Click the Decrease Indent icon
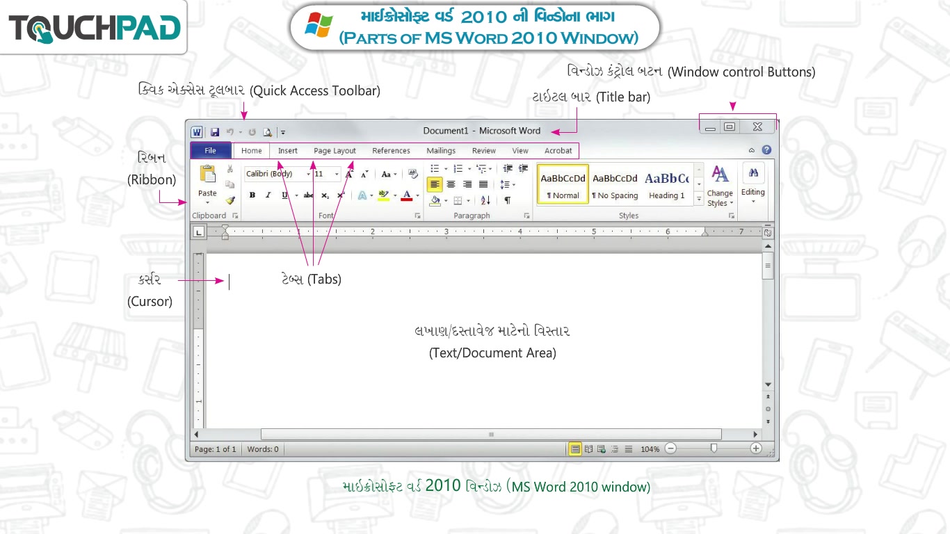Image resolution: width=950 pixels, height=534 pixels. pyautogui.click(x=508, y=168)
